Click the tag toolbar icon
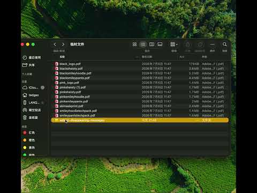This screenshot has width=257, height=193. [200, 44]
